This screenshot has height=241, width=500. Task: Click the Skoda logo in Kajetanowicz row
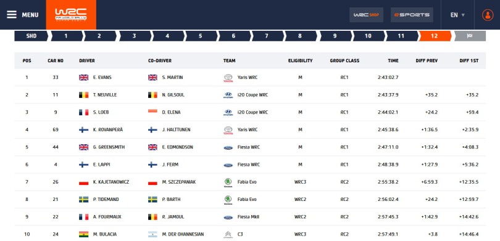(228, 182)
